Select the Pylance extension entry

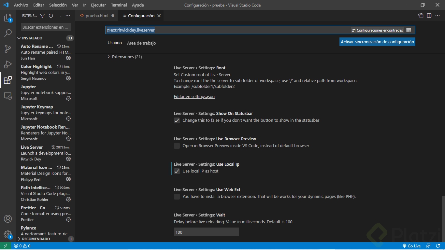tap(46, 230)
